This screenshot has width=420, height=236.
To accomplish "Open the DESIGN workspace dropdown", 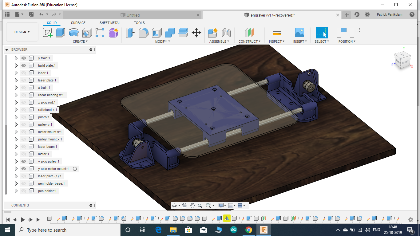I will coord(22,32).
